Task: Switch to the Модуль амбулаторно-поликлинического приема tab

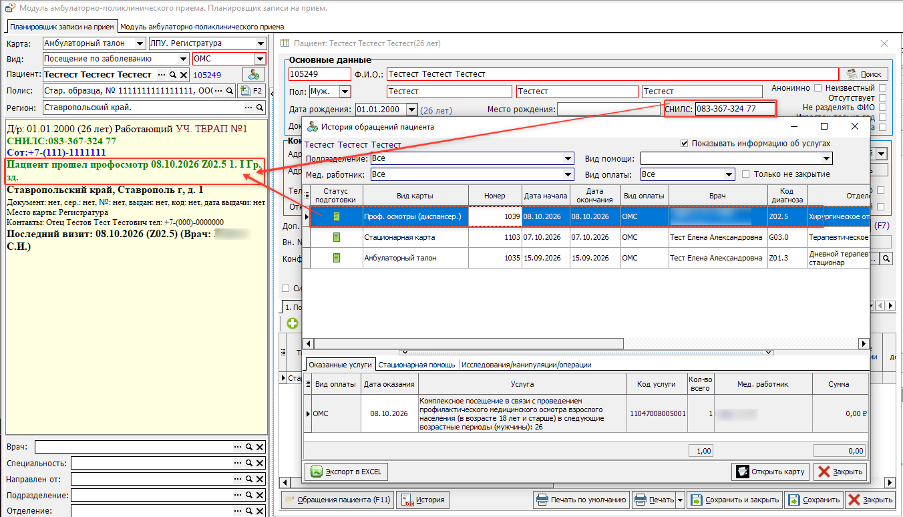Action: tap(202, 27)
